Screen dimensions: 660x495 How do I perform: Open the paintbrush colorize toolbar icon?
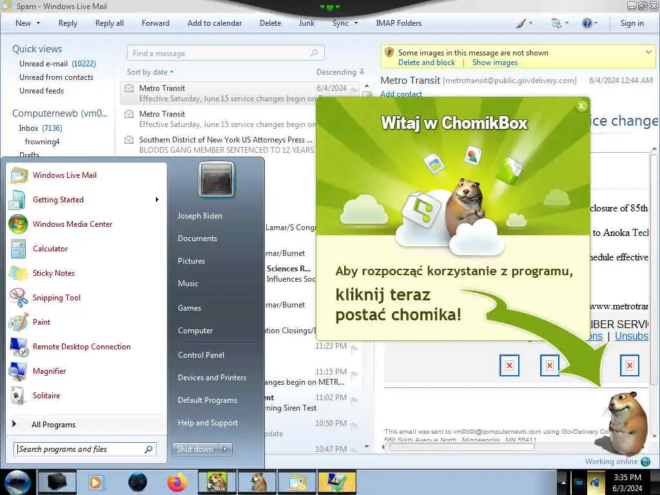click(521, 23)
